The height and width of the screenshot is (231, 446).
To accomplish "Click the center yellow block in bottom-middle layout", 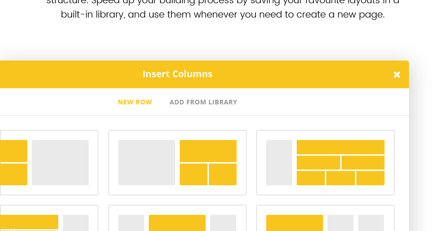I will (177, 223).
